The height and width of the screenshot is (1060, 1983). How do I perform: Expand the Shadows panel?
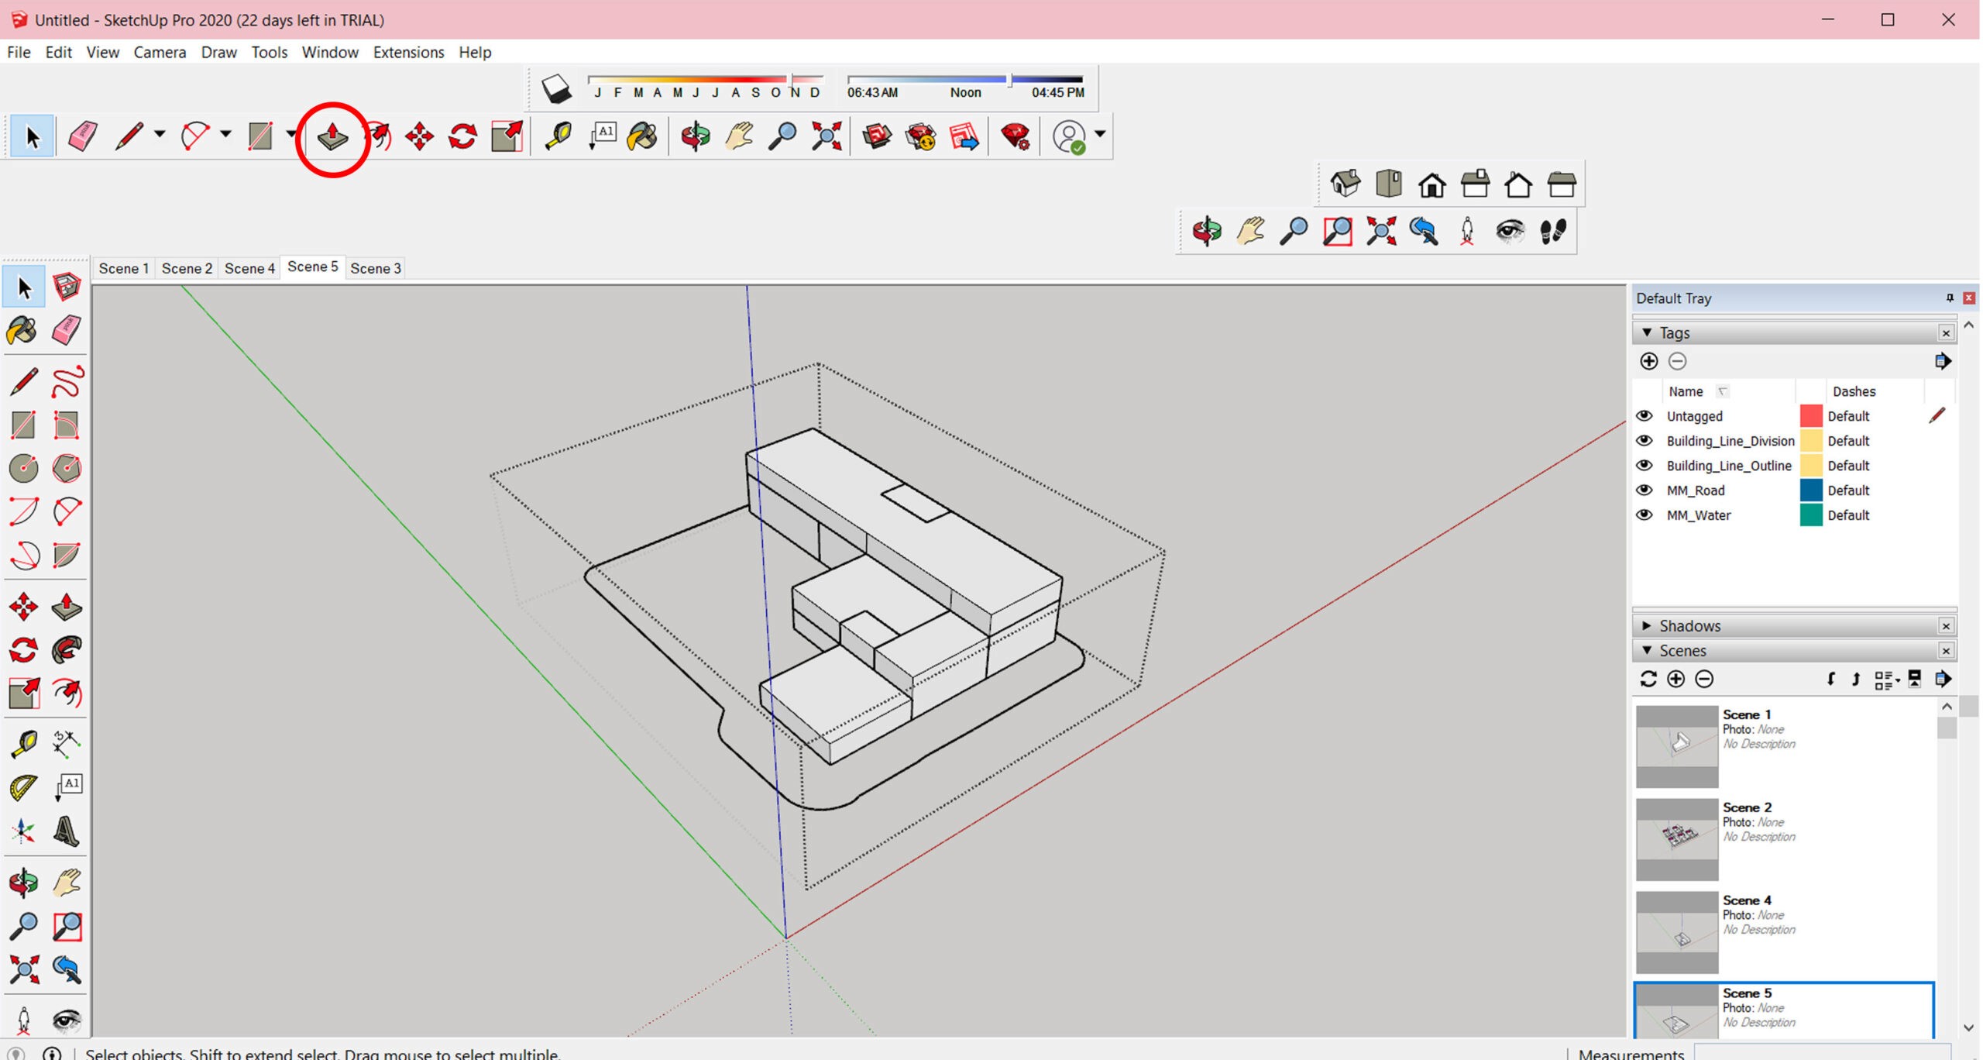pos(1647,625)
